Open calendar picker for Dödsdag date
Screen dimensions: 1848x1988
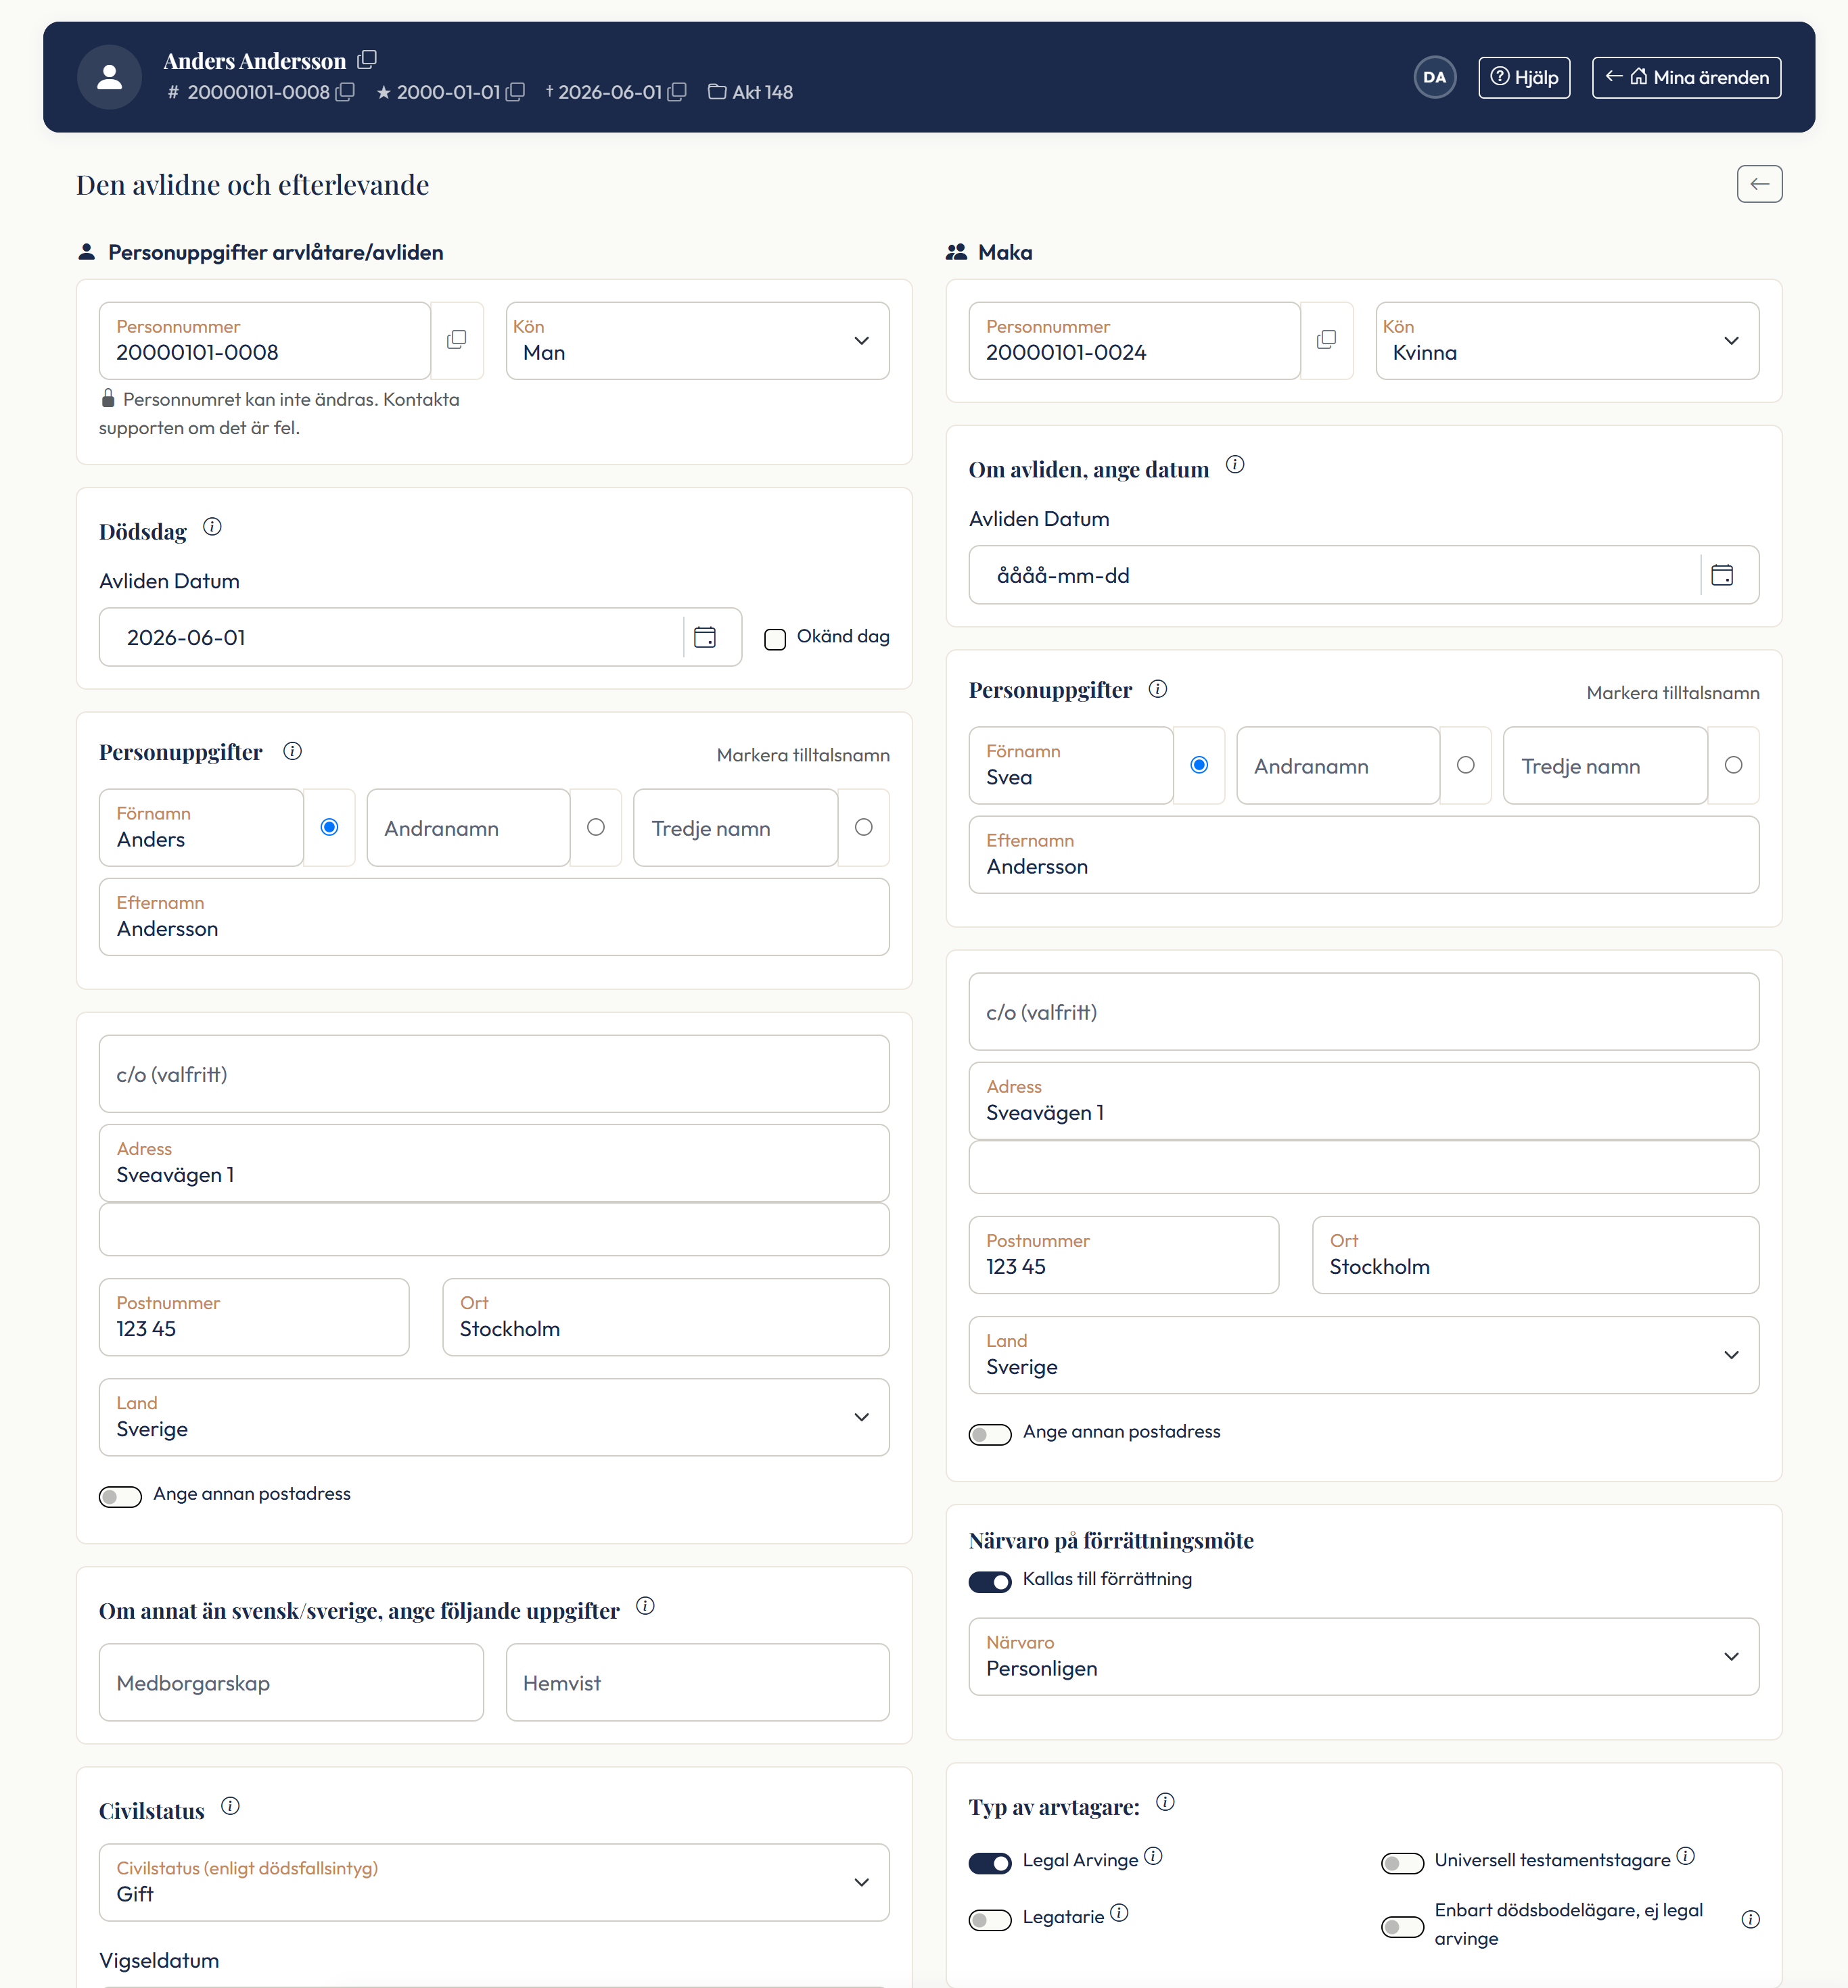(x=705, y=637)
